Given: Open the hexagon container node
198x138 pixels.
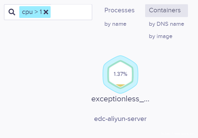Looking at the screenshot, I should point(120,74).
